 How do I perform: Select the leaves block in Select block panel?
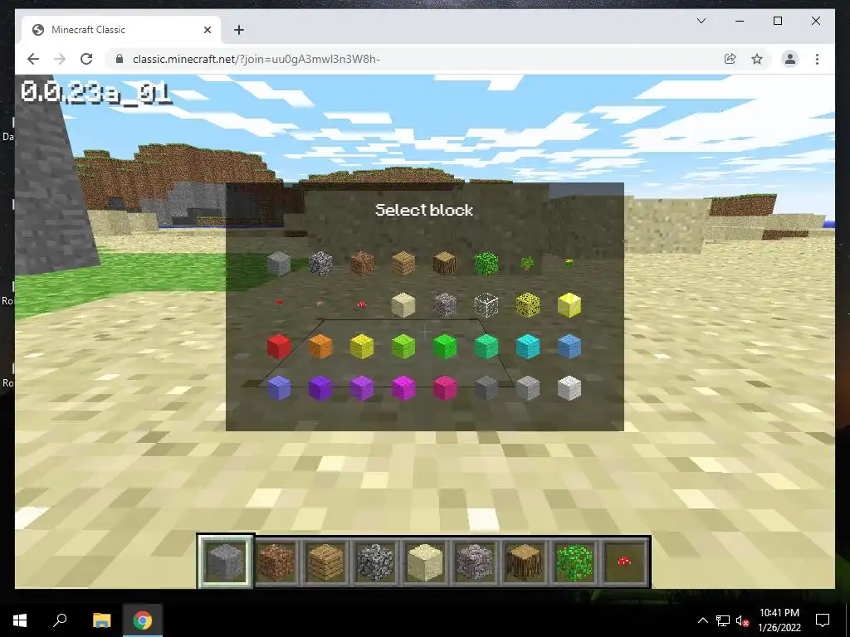(486, 263)
